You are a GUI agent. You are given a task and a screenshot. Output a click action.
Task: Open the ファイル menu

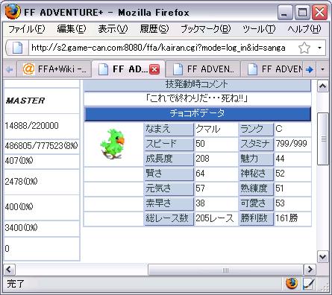[26, 29]
